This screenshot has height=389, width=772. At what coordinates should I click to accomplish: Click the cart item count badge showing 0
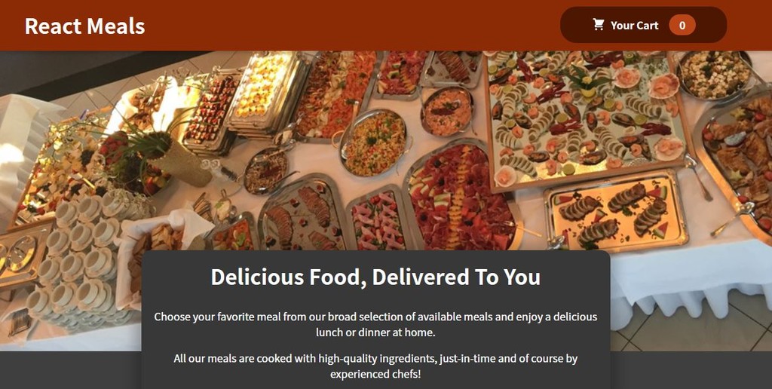point(682,25)
